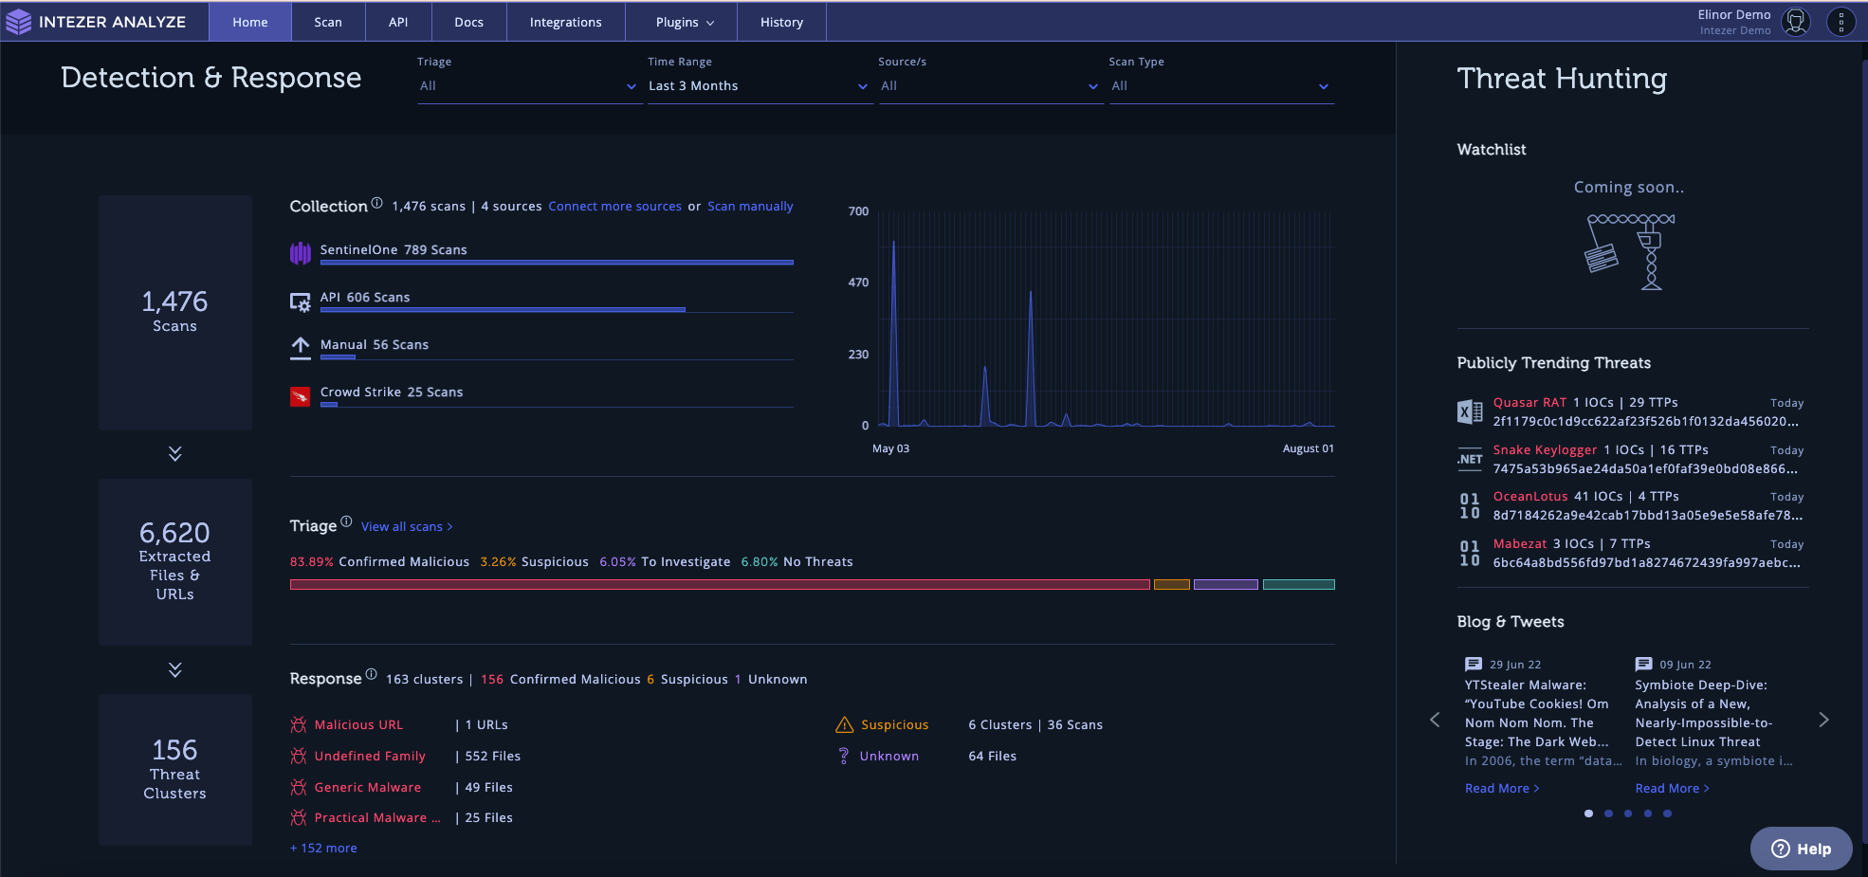Expand the Time Range dropdown
Screen dimensions: 1868x877
759,86
